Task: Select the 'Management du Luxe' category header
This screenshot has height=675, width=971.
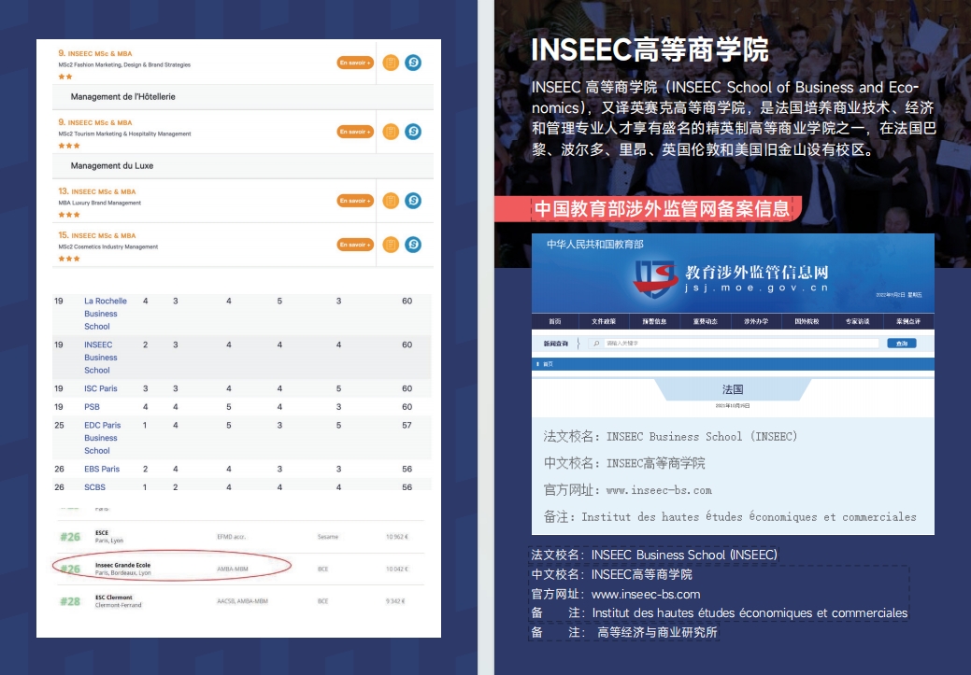Action: coord(112,166)
